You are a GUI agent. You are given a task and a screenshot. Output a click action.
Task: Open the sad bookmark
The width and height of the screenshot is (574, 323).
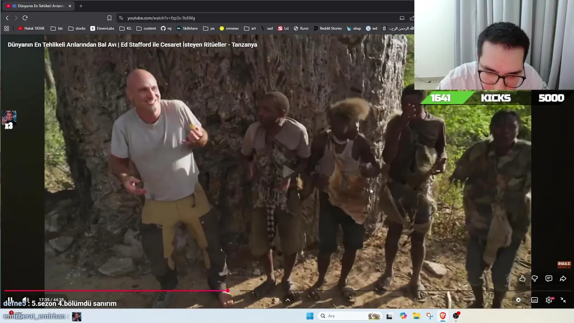coord(267,28)
